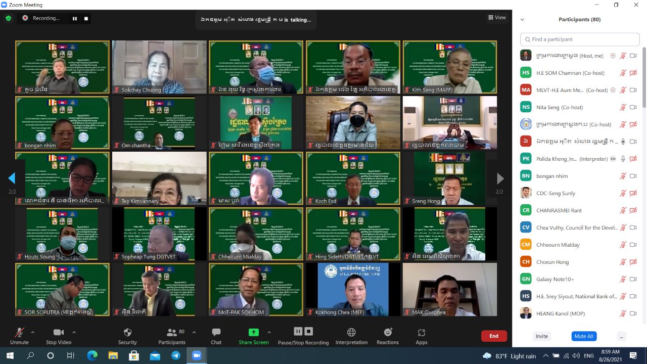Viewport: 647px width, 364px height.
Task: Open the Apps toolbar item
Action: [x=421, y=332]
